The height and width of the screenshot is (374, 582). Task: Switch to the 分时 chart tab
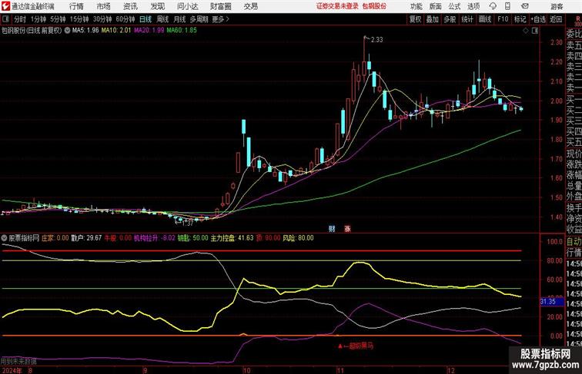point(20,19)
